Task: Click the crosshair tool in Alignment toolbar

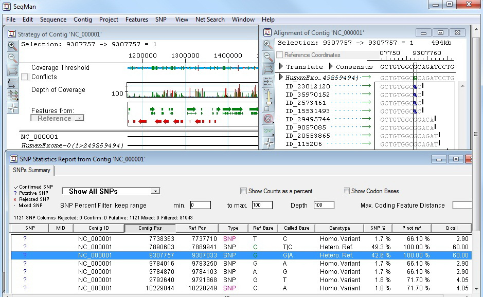Action: (269, 143)
